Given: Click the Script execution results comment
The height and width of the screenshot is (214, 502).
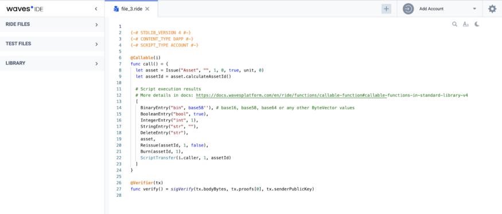Looking at the screenshot, I should click(x=168, y=89).
